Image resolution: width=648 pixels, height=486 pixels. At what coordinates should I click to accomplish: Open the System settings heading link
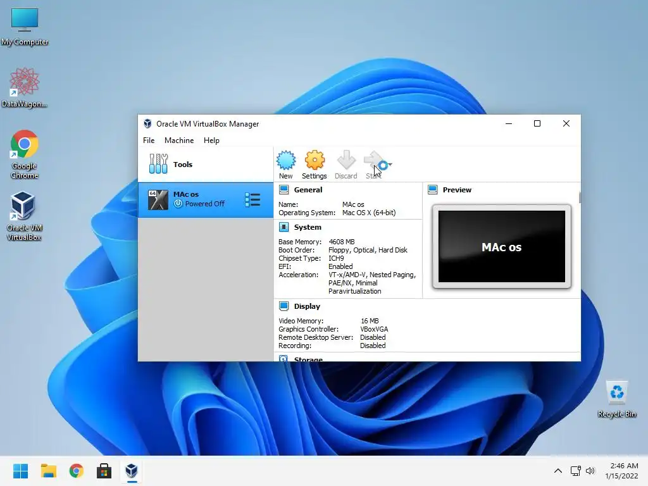click(x=308, y=227)
